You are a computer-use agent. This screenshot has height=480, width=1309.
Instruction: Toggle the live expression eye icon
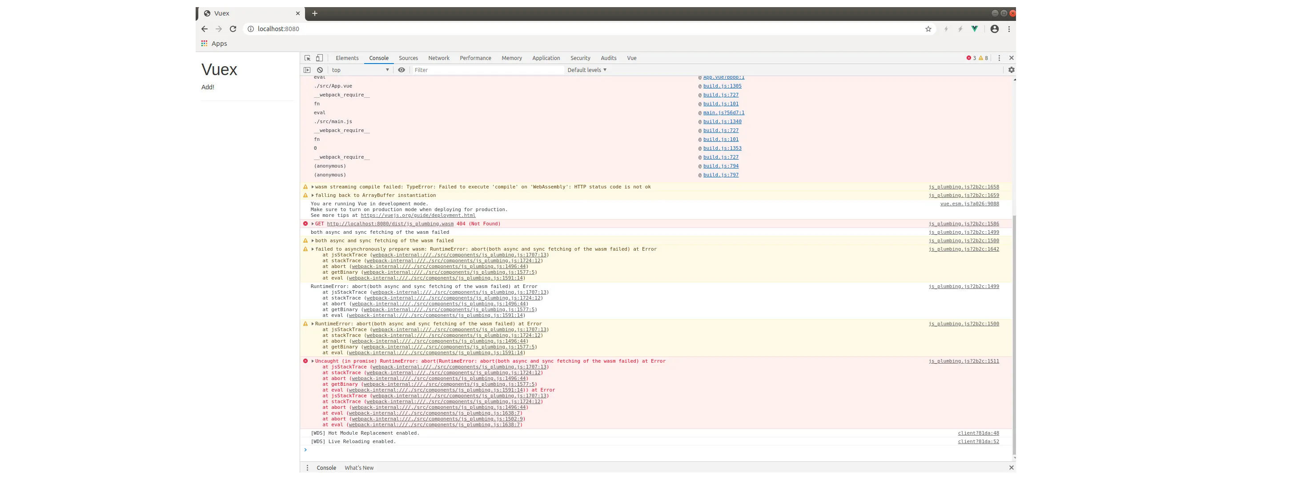402,70
